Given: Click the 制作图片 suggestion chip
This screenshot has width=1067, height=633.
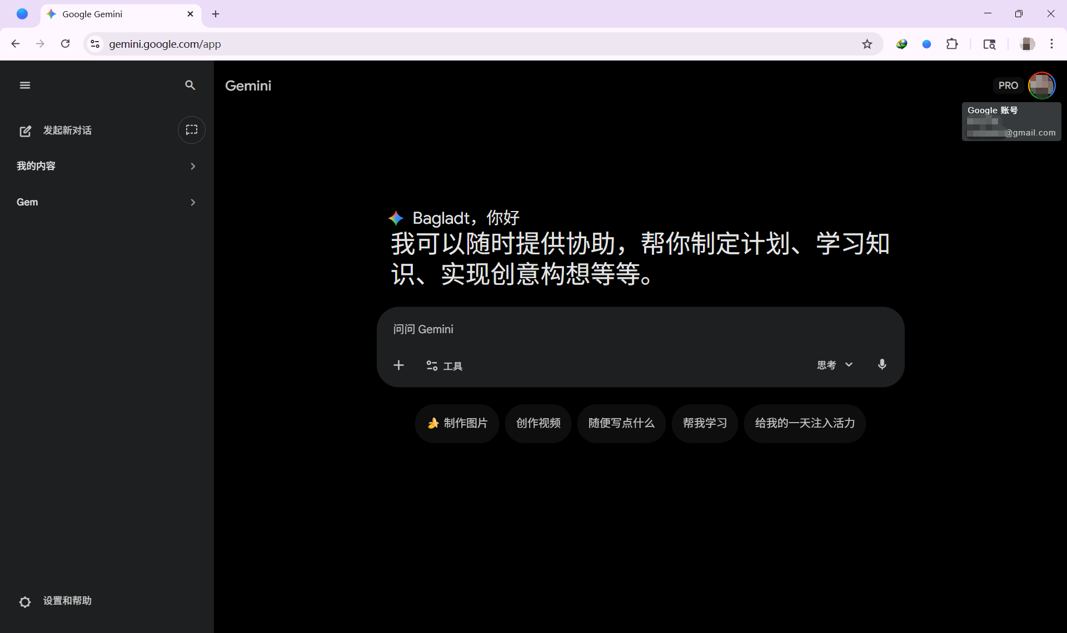Looking at the screenshot, I should (x=457, y=423).
